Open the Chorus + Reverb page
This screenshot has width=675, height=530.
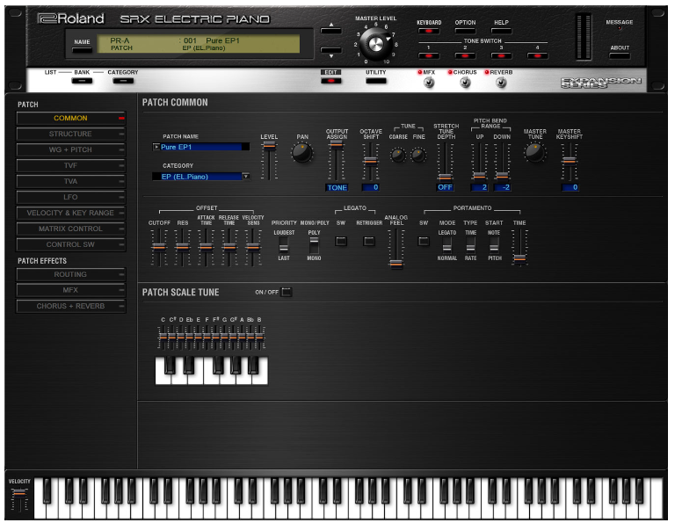click(x=70, y=306)
